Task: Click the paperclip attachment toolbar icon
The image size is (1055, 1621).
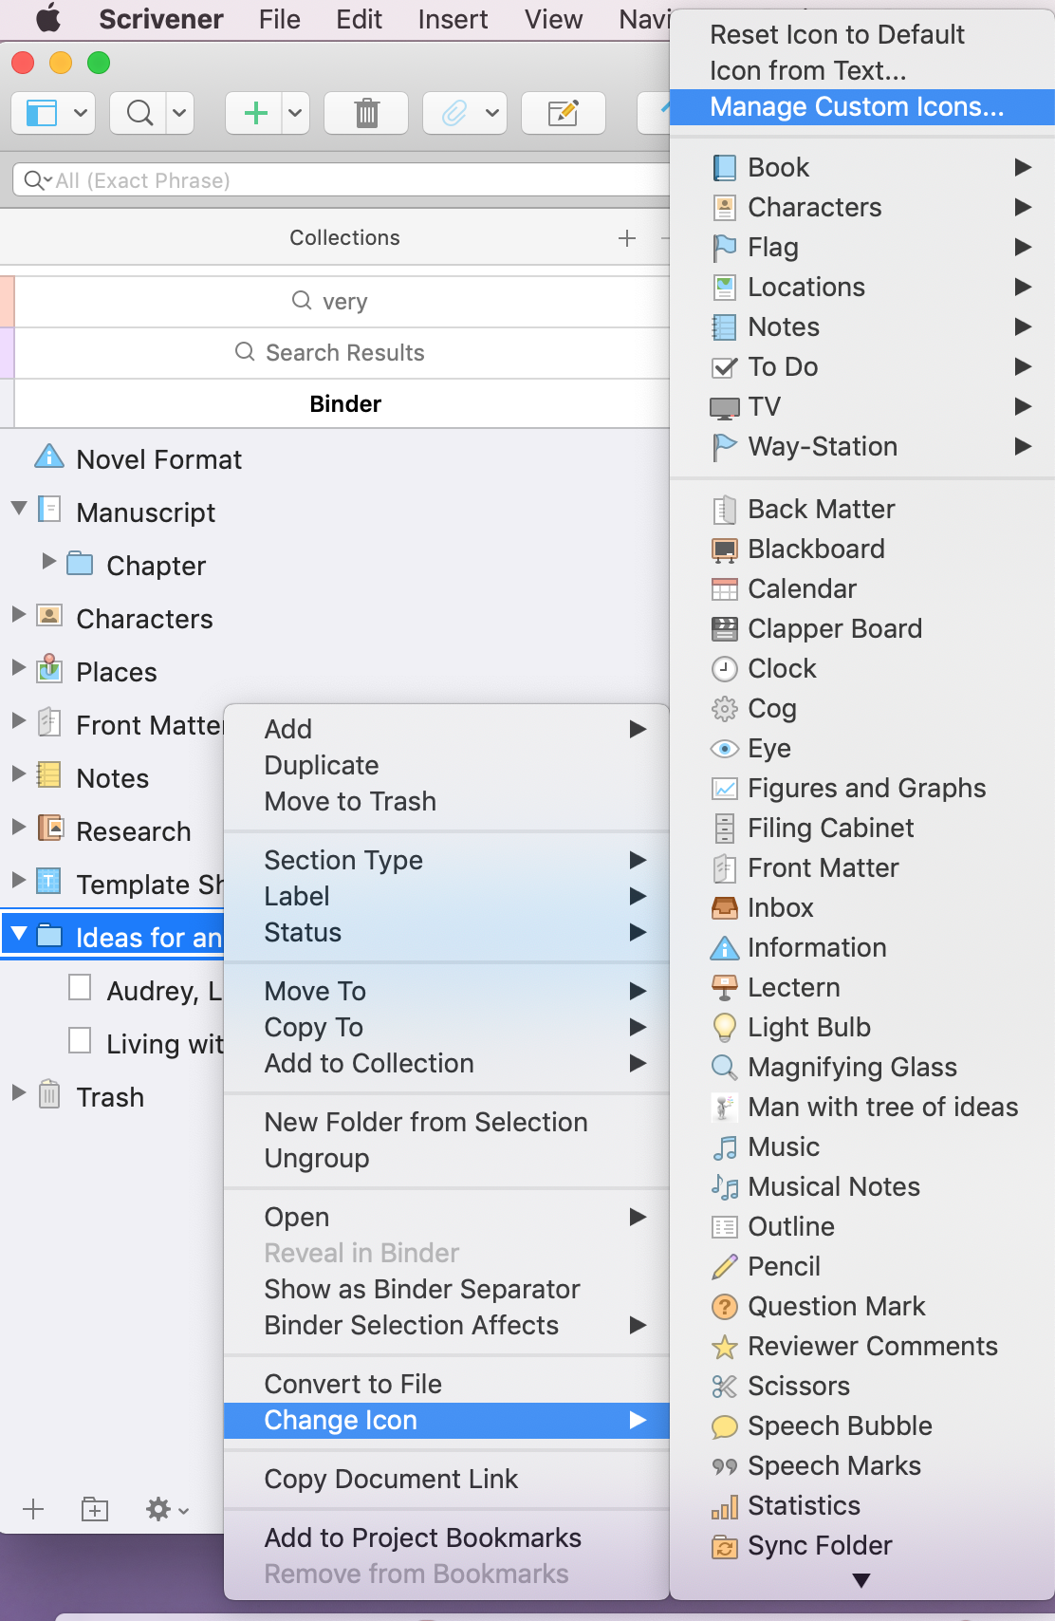Action: click(454, 114)
